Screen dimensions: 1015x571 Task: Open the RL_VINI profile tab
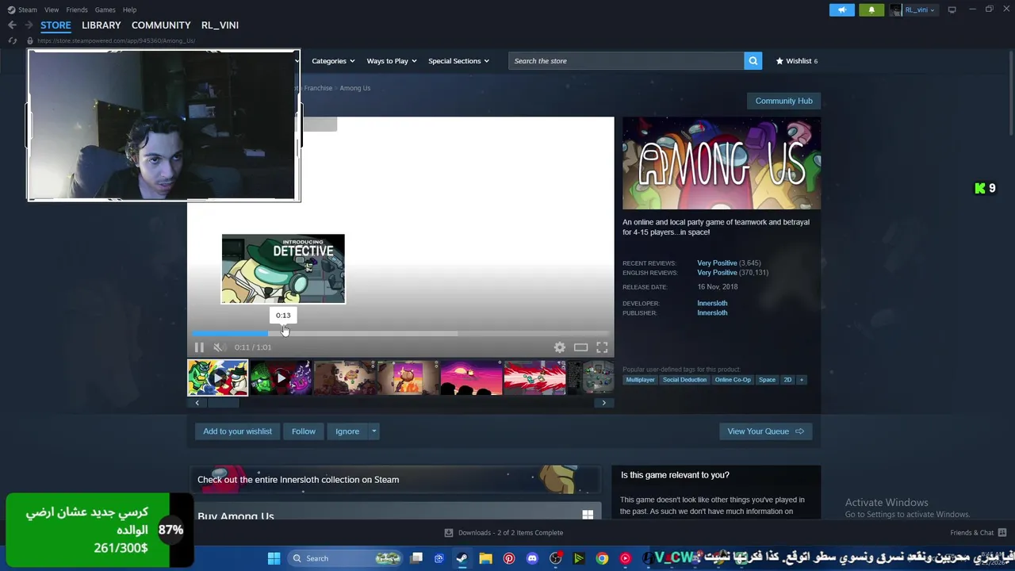[220, 25]
